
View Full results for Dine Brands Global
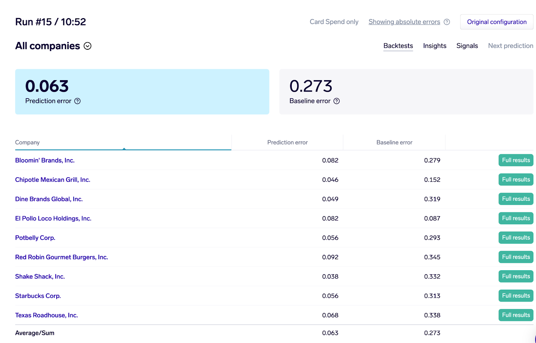tap(516, 199)
